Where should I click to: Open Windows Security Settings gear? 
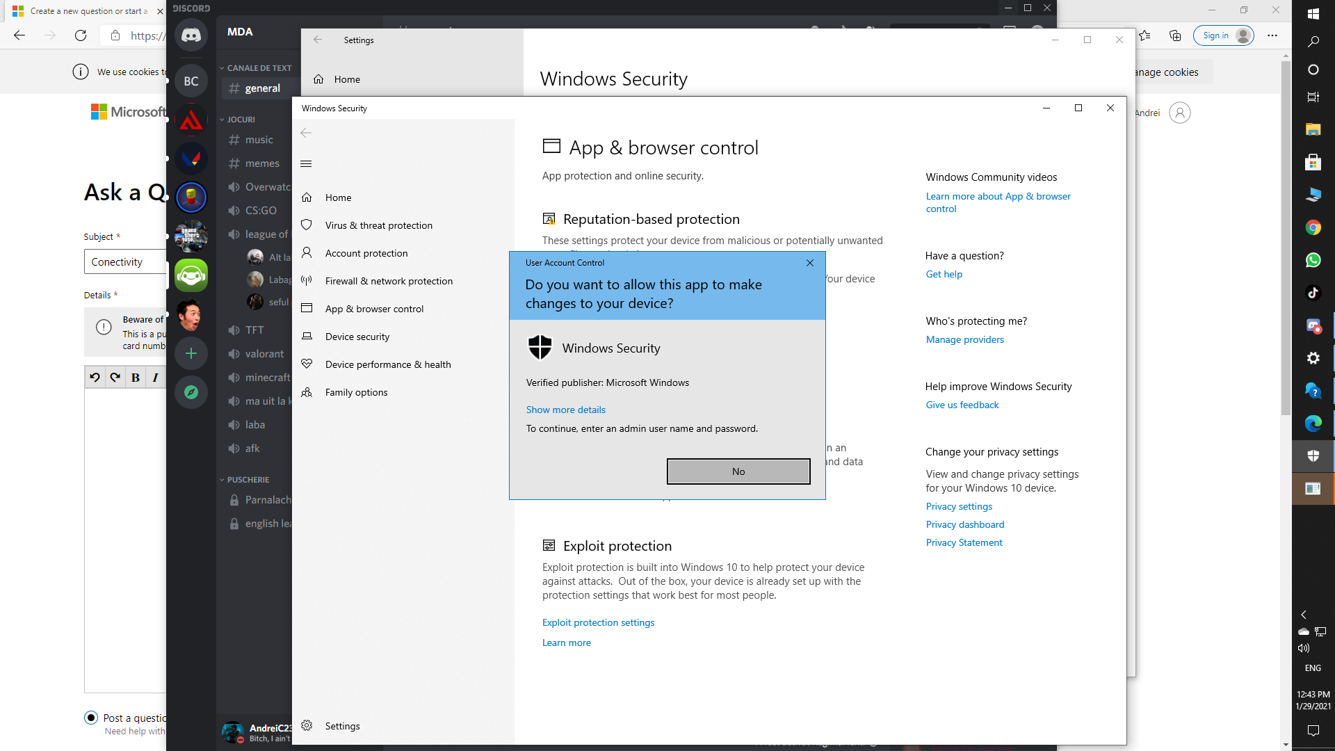(307, 725)
